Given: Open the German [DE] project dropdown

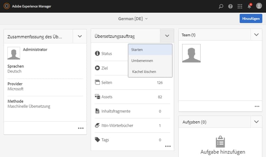Looking at the screenshot, I should (x=133, y=18).
